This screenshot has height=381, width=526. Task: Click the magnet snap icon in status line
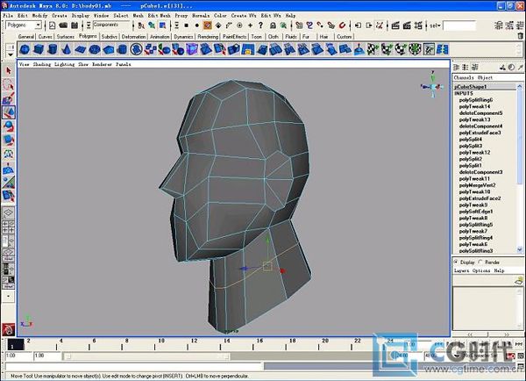pos(342,25)
